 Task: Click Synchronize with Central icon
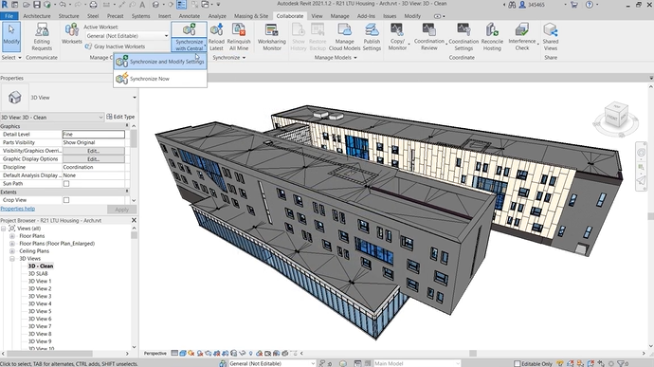click(x=189, y=29)
